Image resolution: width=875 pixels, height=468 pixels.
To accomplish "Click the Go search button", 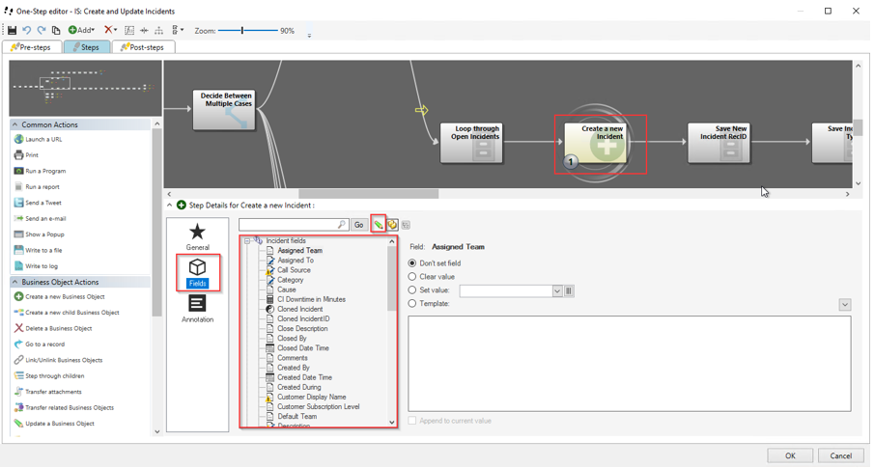I will pos(358,225).
